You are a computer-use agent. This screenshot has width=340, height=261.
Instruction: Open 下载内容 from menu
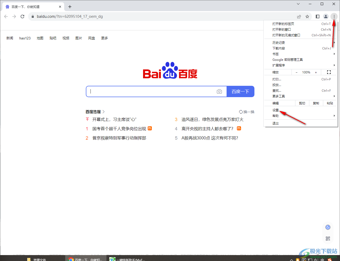tap(301, 48)
